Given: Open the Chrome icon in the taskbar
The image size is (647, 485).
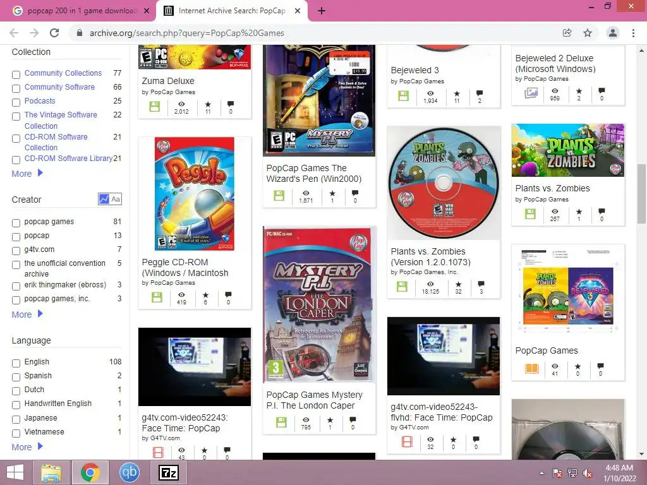Looking at the screenshot, I should (90, 472).
